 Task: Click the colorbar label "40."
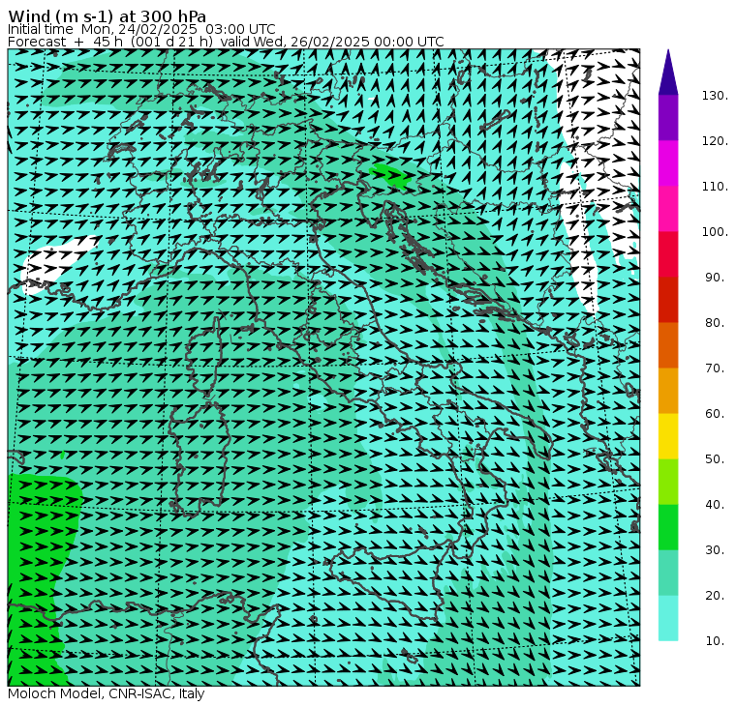coord(717,505)
